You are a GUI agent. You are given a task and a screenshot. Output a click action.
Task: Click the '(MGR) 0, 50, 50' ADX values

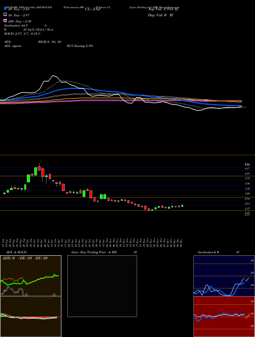pos(49,42)
